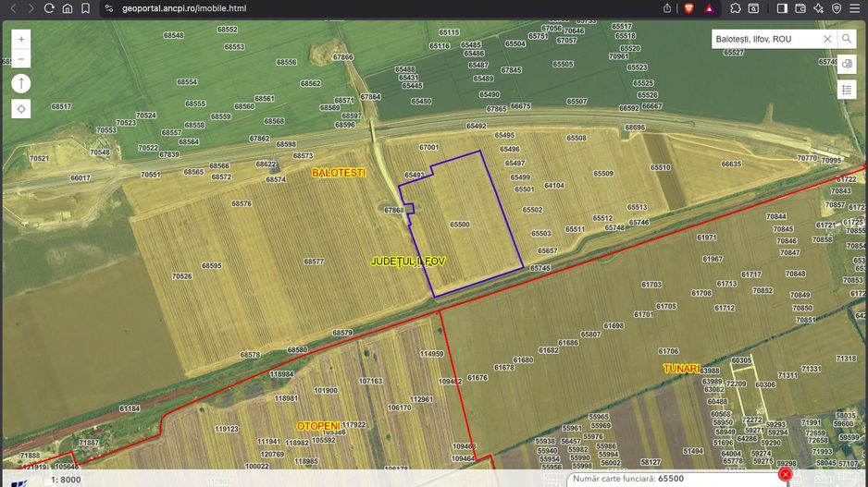Viewport: 868px width, 487px height.
Task: Click parcel label 58127
Action: click(651, 462)
